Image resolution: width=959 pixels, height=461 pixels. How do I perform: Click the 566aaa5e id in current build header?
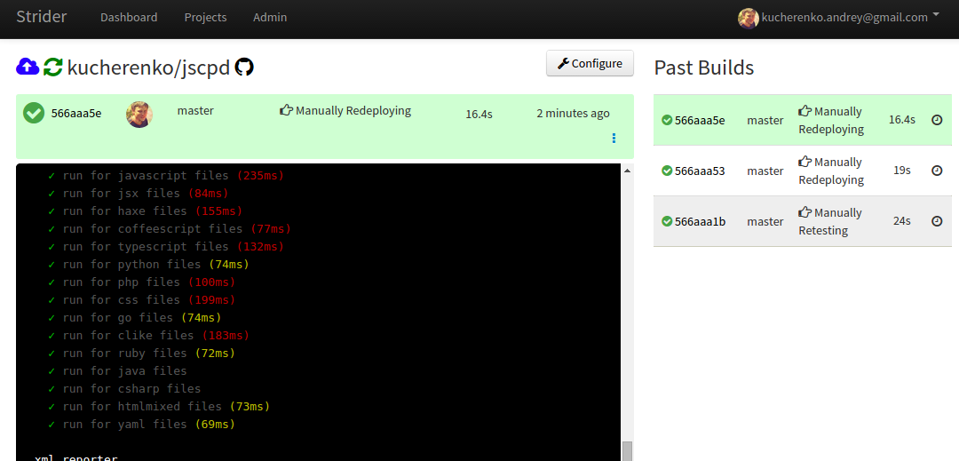(75, 113)
